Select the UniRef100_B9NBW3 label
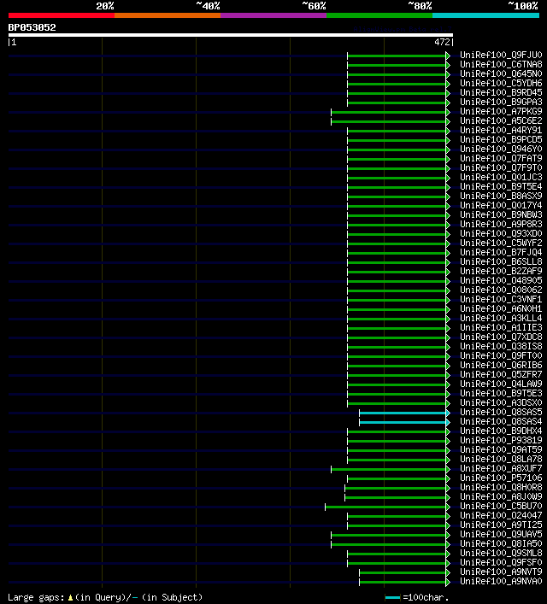The width and height of the screenshot is (547, 604). point(501,215)
